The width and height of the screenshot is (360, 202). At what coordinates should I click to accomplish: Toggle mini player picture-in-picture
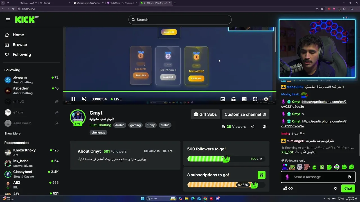pos(222,99)
